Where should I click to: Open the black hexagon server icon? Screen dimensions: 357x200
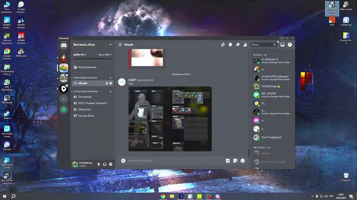pos(64,89)
